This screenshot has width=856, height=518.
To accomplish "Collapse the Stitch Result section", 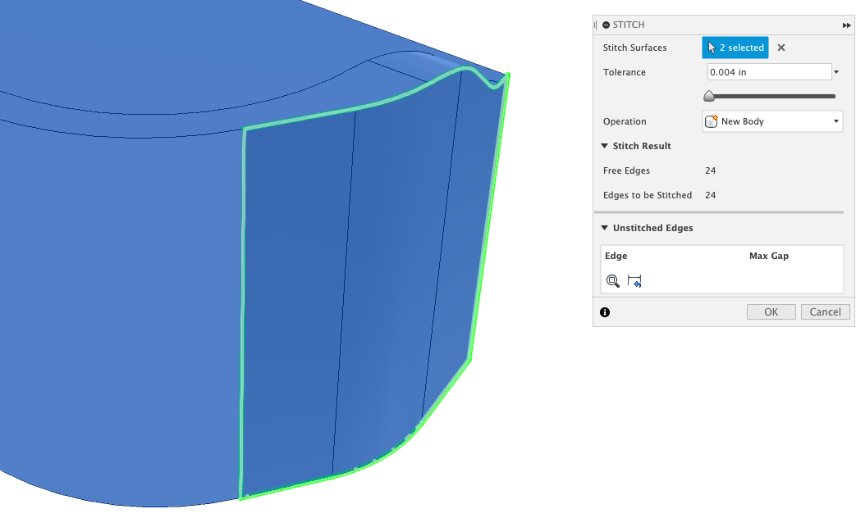I will point(605,146).
